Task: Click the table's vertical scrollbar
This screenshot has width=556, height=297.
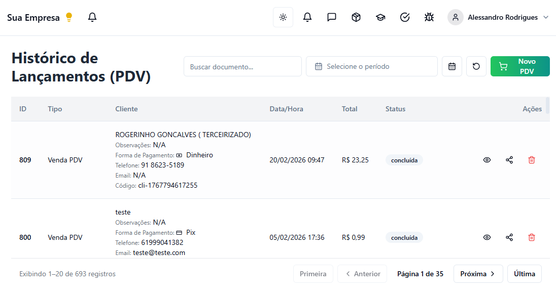Action: 547,105
